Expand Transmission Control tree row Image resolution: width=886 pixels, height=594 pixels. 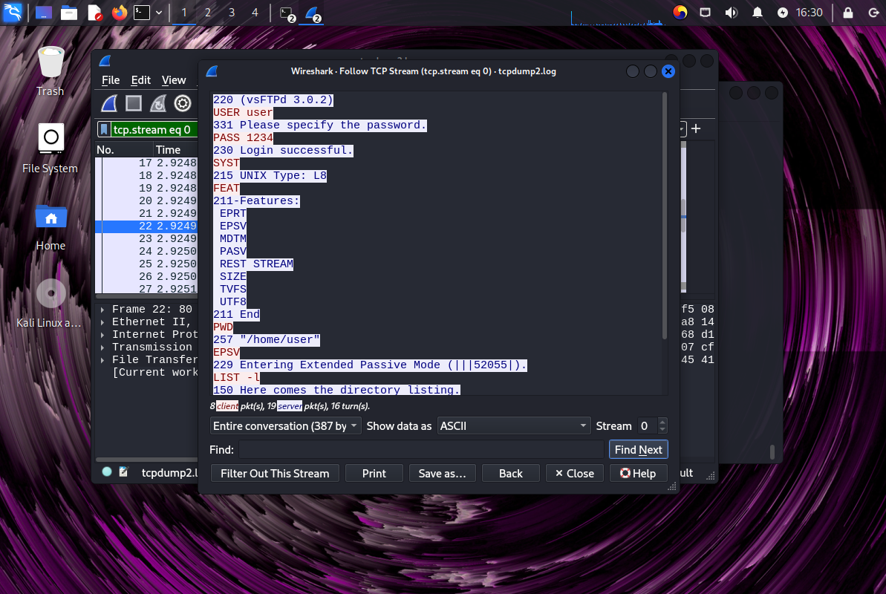pos(102,347)
